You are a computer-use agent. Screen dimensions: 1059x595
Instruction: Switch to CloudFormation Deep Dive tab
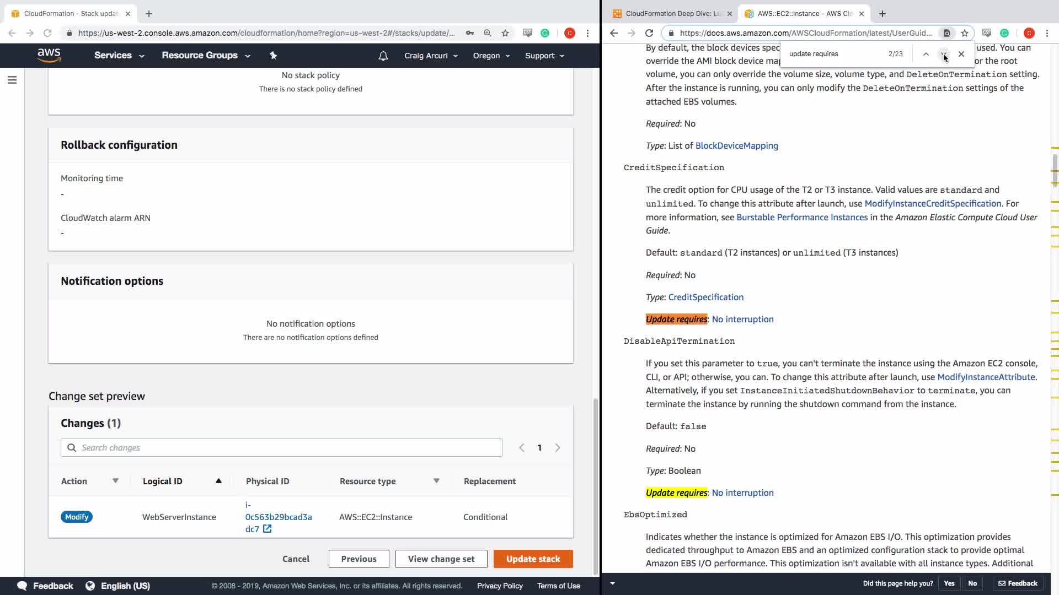click(x=672, y=14)
